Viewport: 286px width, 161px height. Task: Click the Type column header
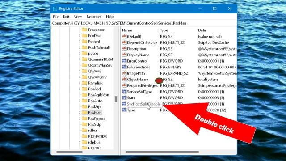tap(164, 30)
